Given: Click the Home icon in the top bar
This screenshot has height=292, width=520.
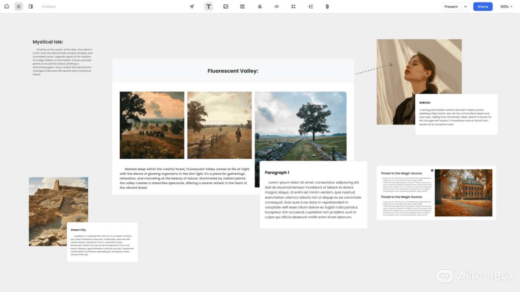Looking at the screenshot, I should [7, 6].
